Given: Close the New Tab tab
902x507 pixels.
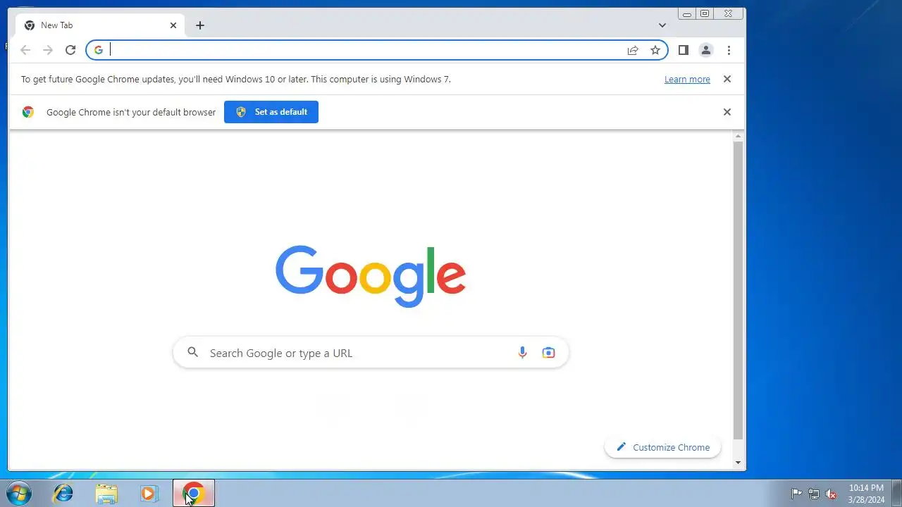Looking at the screenshot, I should (173, 25).
